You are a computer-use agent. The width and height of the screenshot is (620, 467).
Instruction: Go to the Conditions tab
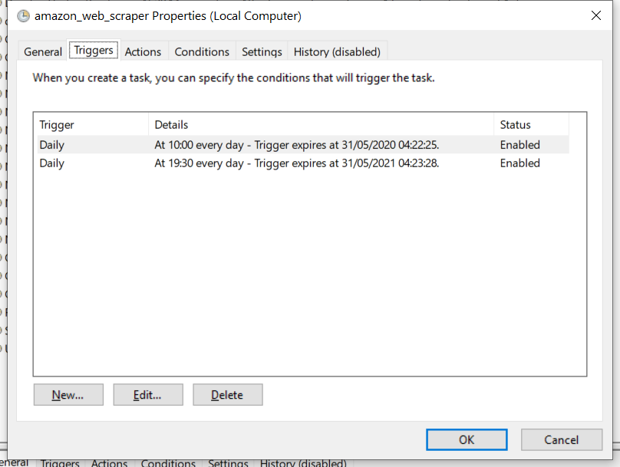[202, 51]
